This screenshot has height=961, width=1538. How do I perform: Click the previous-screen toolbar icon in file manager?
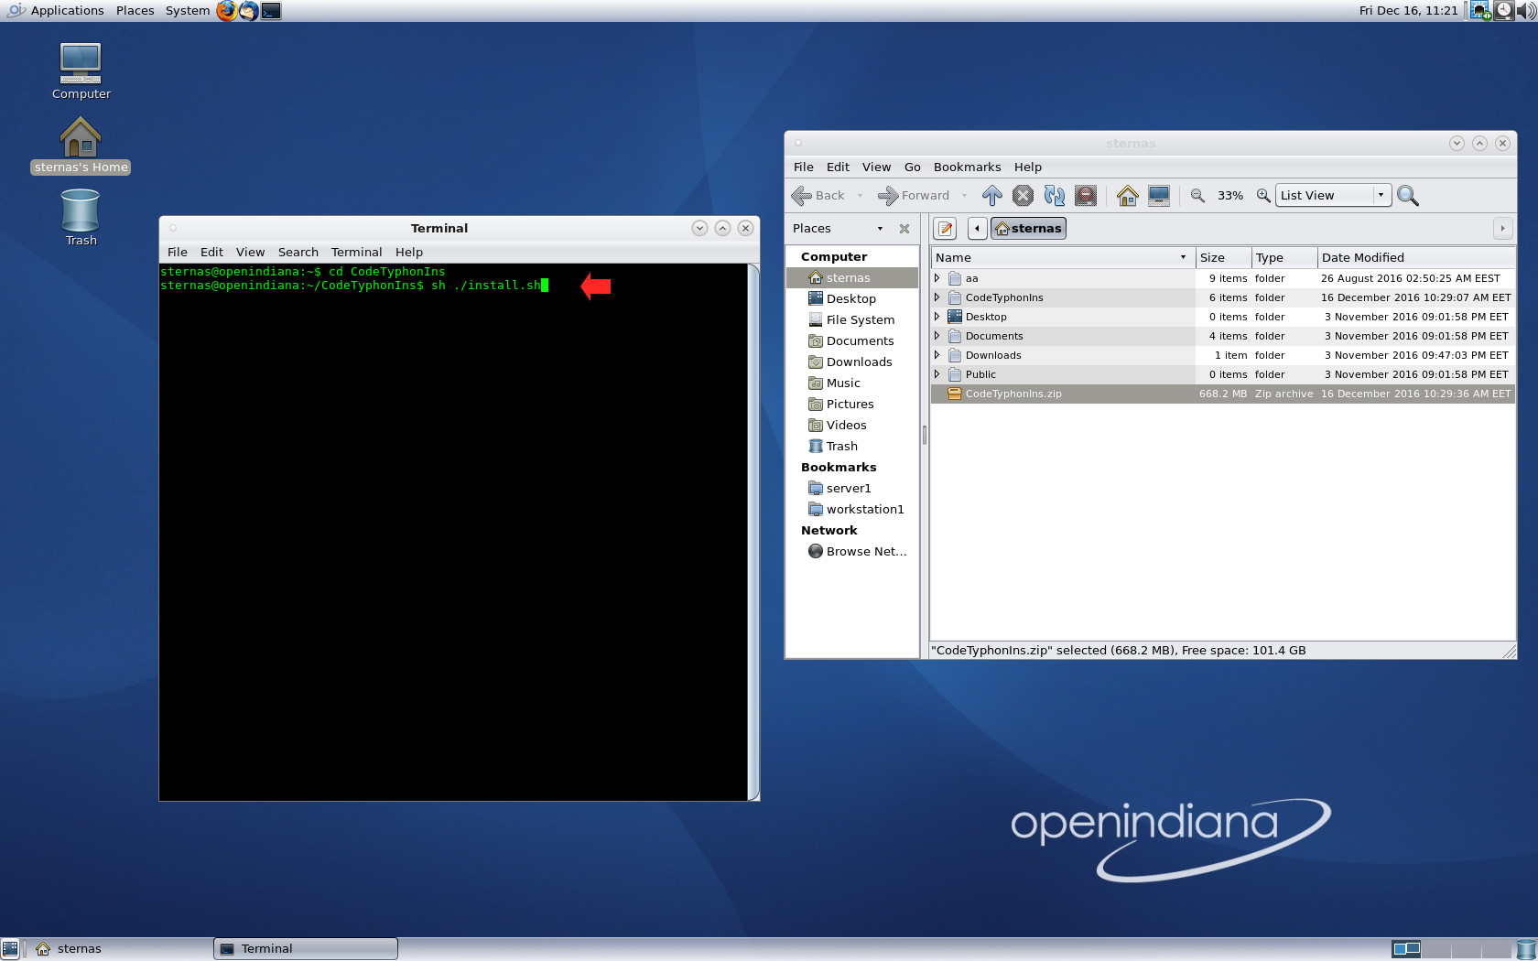[x=1086, y=195]
